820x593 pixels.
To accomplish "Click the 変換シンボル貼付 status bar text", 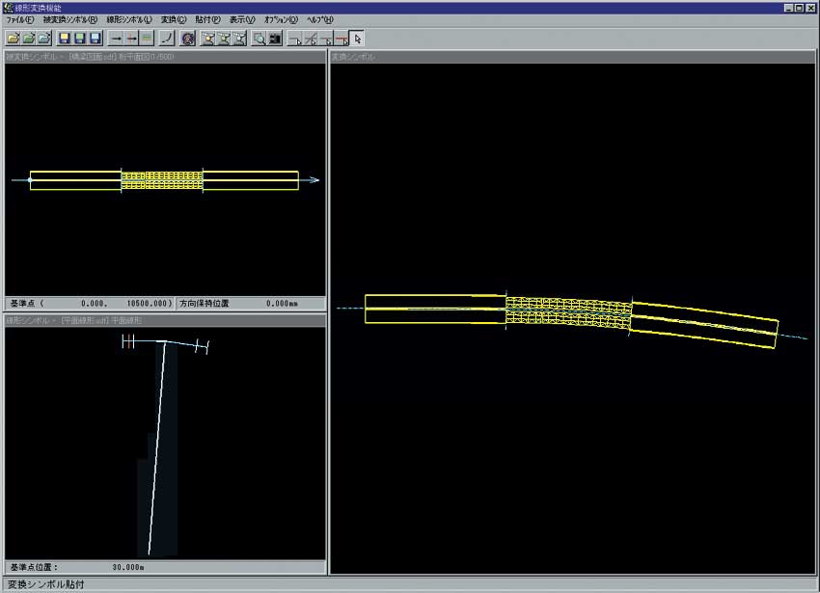I will 46,584.
